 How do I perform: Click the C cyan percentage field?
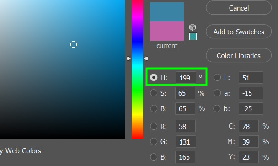[249, 126]
